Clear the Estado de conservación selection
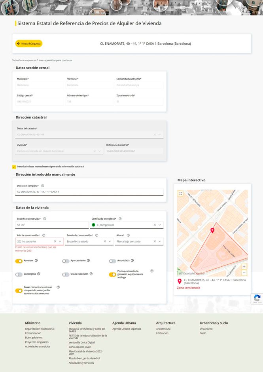Image resolution: width=263 pixels, height=372 pixels. (105, 241)
